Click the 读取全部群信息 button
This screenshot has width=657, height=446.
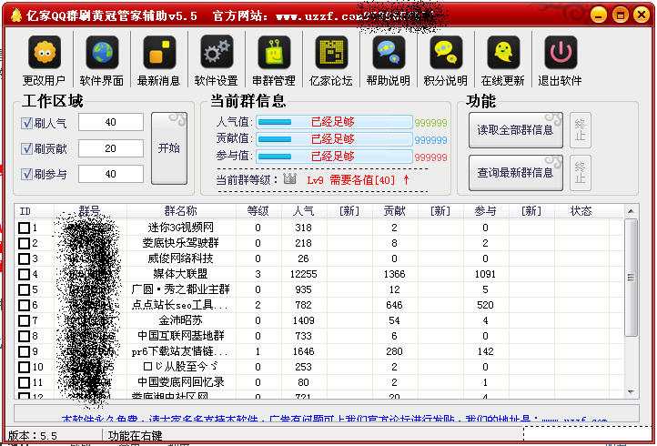click(x=516, y=130)
